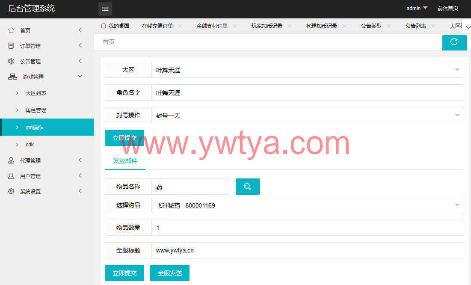Switch to the 玩家加币记录 tab

pos(267,26)
